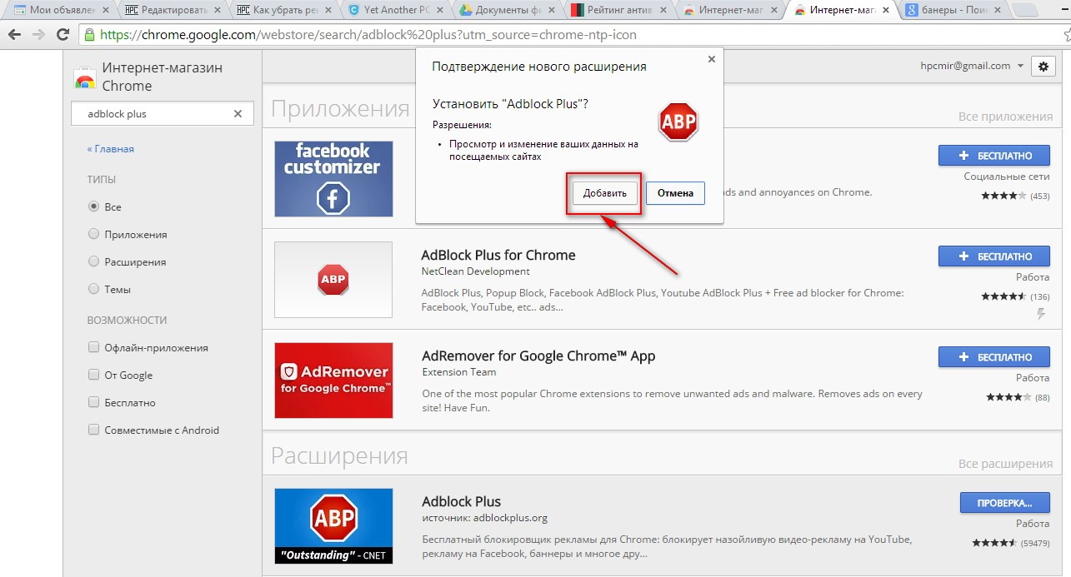Click the AdRemover for Google Chrome icon
Image resolution: width=1071 pixels, height=577 pixels.
(x=333, y=380)
